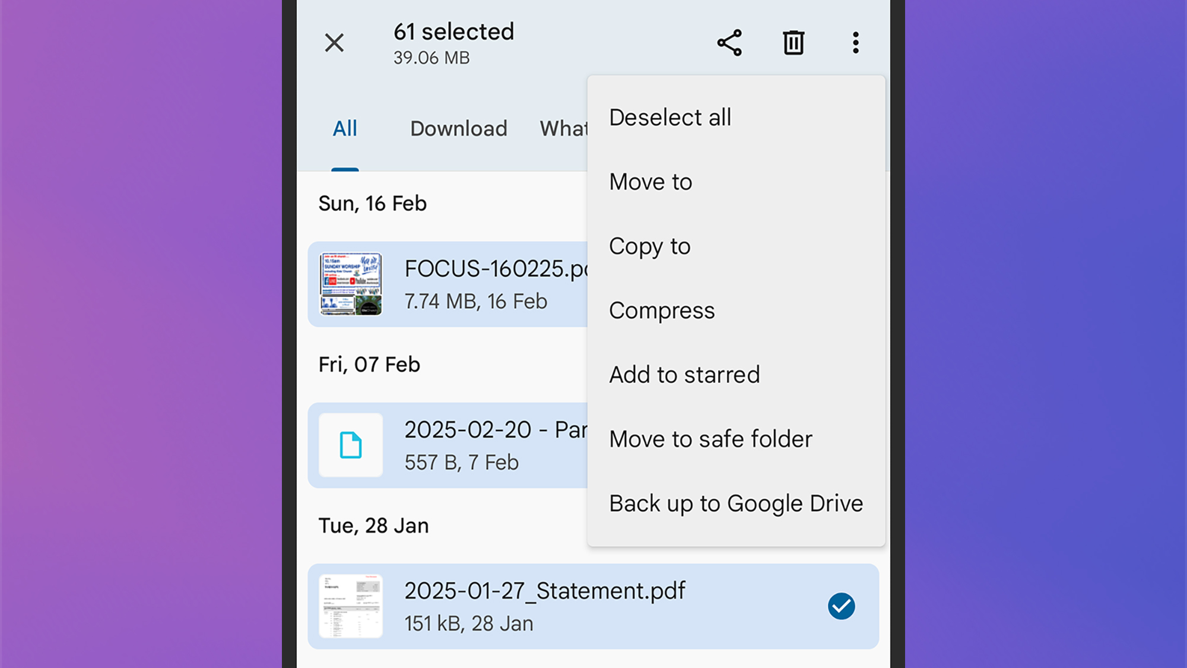1187x668 pixels.
Task: Choose Compress from the menu
Action: (662, 311)
